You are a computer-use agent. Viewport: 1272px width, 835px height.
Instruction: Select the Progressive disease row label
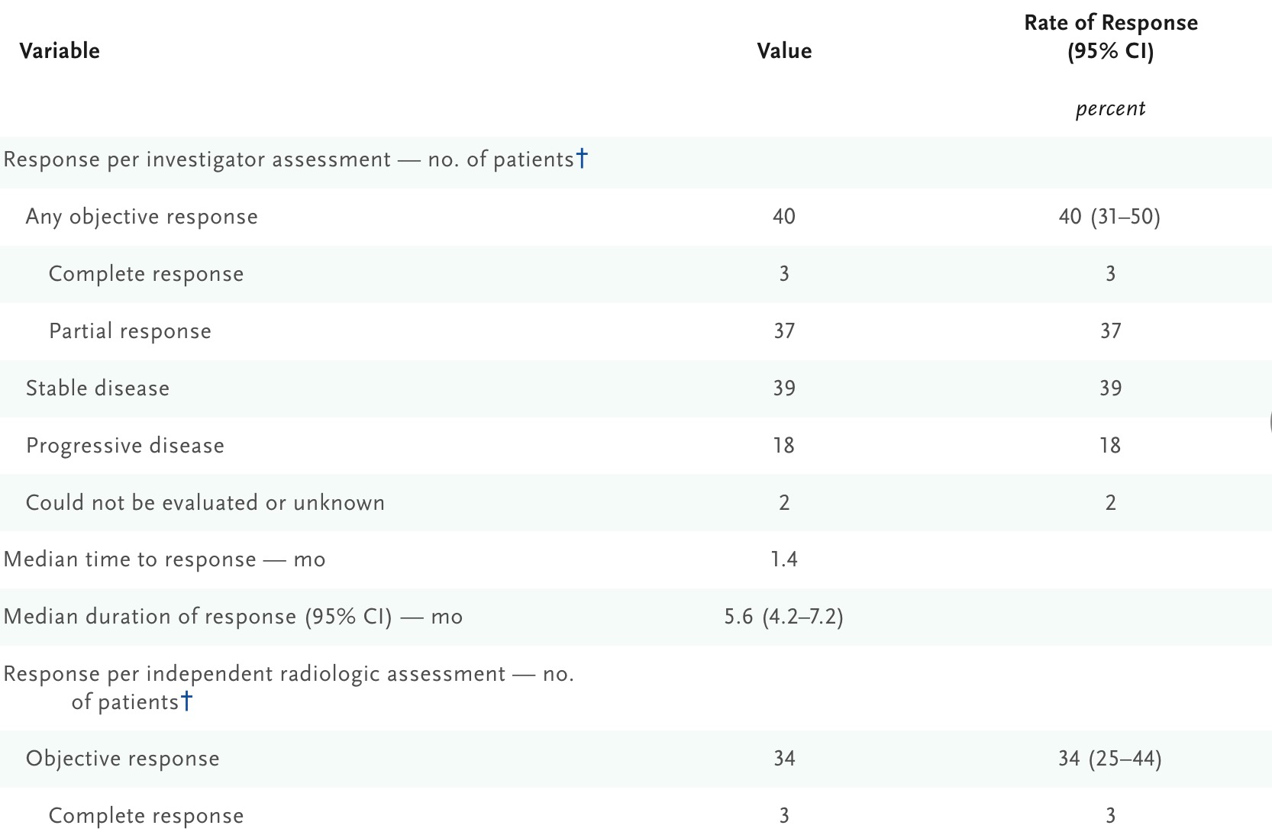(125, 446)
